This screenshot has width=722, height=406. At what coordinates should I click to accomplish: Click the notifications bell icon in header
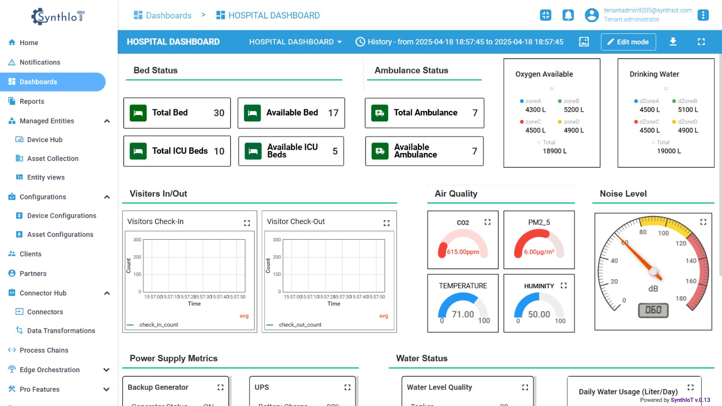pyautogui.click(x=568, y=15)
